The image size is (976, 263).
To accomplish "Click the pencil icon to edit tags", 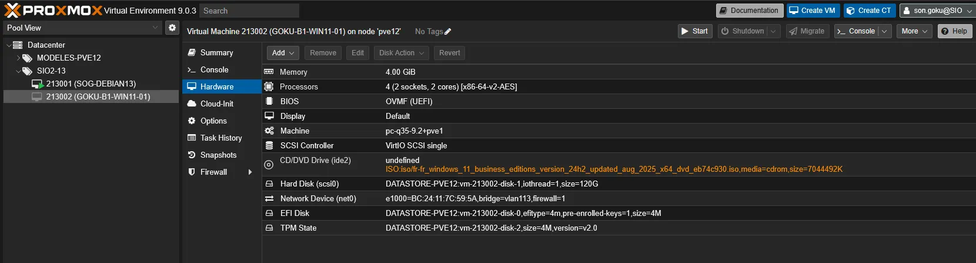I will pyautogui.click(x=448, y=32).
